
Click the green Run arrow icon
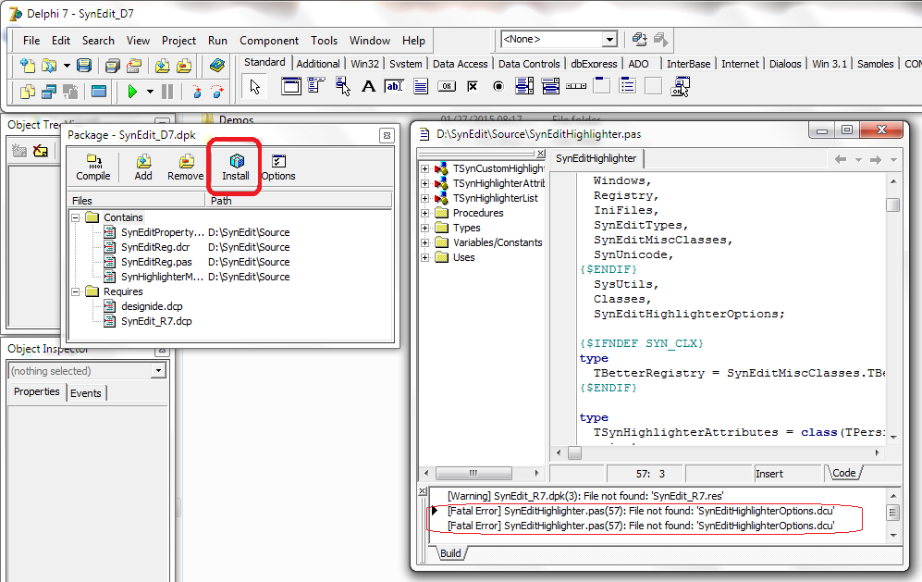pos(132,92)
